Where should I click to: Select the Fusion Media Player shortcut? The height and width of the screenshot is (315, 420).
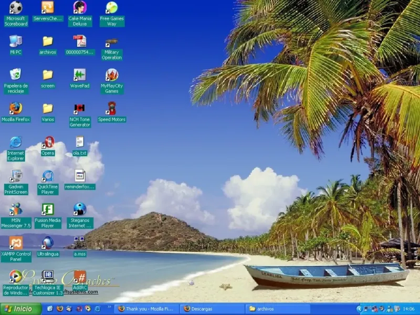pyautogui.click(x=48, y=216)
